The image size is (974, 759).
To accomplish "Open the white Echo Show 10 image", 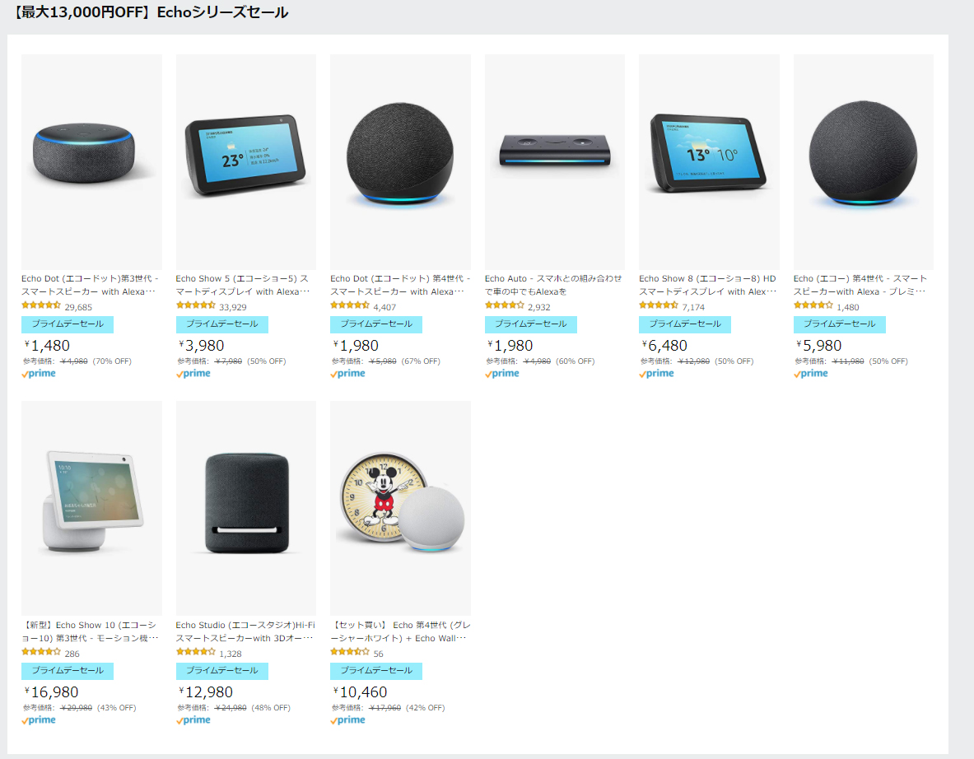I will coord(91,508).
